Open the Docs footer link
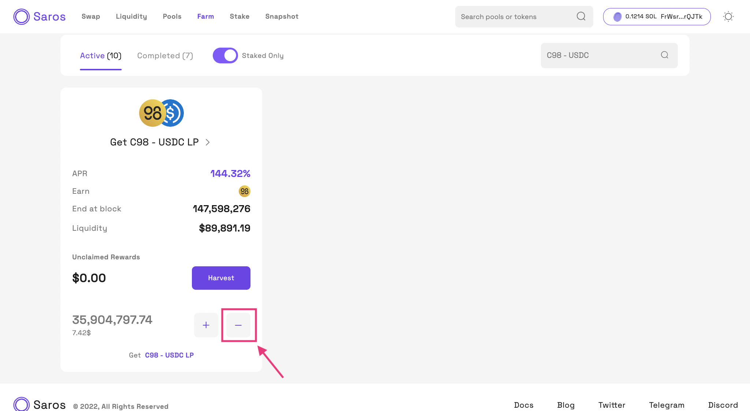750x411 pixels. (523, 405)
